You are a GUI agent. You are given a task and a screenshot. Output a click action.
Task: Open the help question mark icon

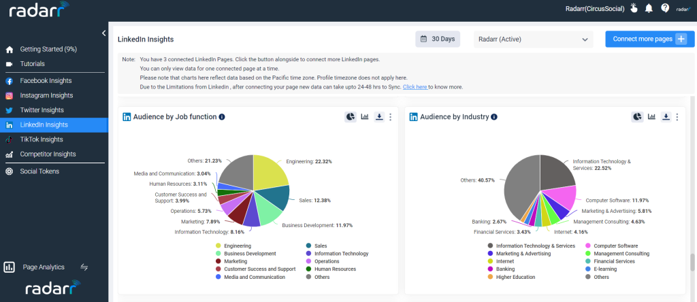[x=665, y=8]
